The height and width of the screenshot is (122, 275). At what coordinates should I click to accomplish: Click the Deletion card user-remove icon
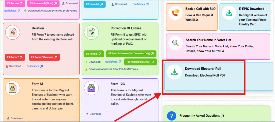pos(13,32)
